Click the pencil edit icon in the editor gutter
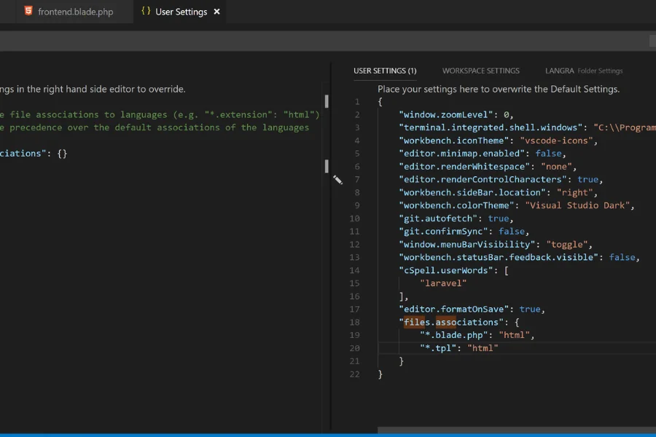Viewport: 656px width, 437px height. [337, 179]
